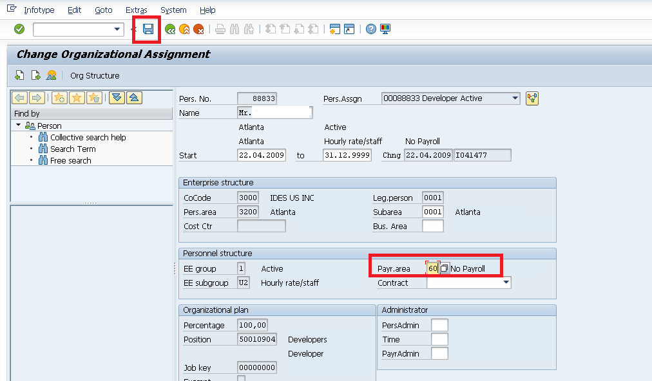Viewport: 652px width, 381px height.
Task: Open the Goto menu
Action: [x=104, y=10]
